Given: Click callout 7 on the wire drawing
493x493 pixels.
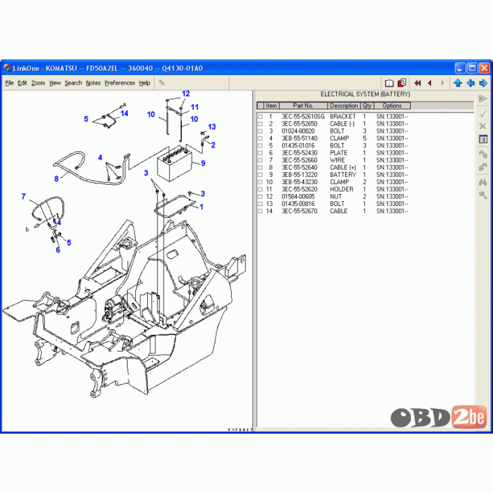Looking at the screenshot, I should coord(23,197).
